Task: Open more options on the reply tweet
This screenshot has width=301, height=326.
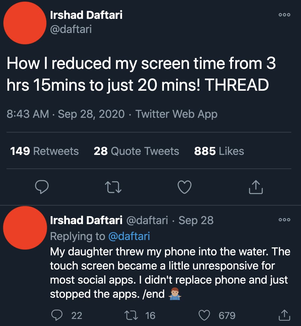Action: [284, 219]
